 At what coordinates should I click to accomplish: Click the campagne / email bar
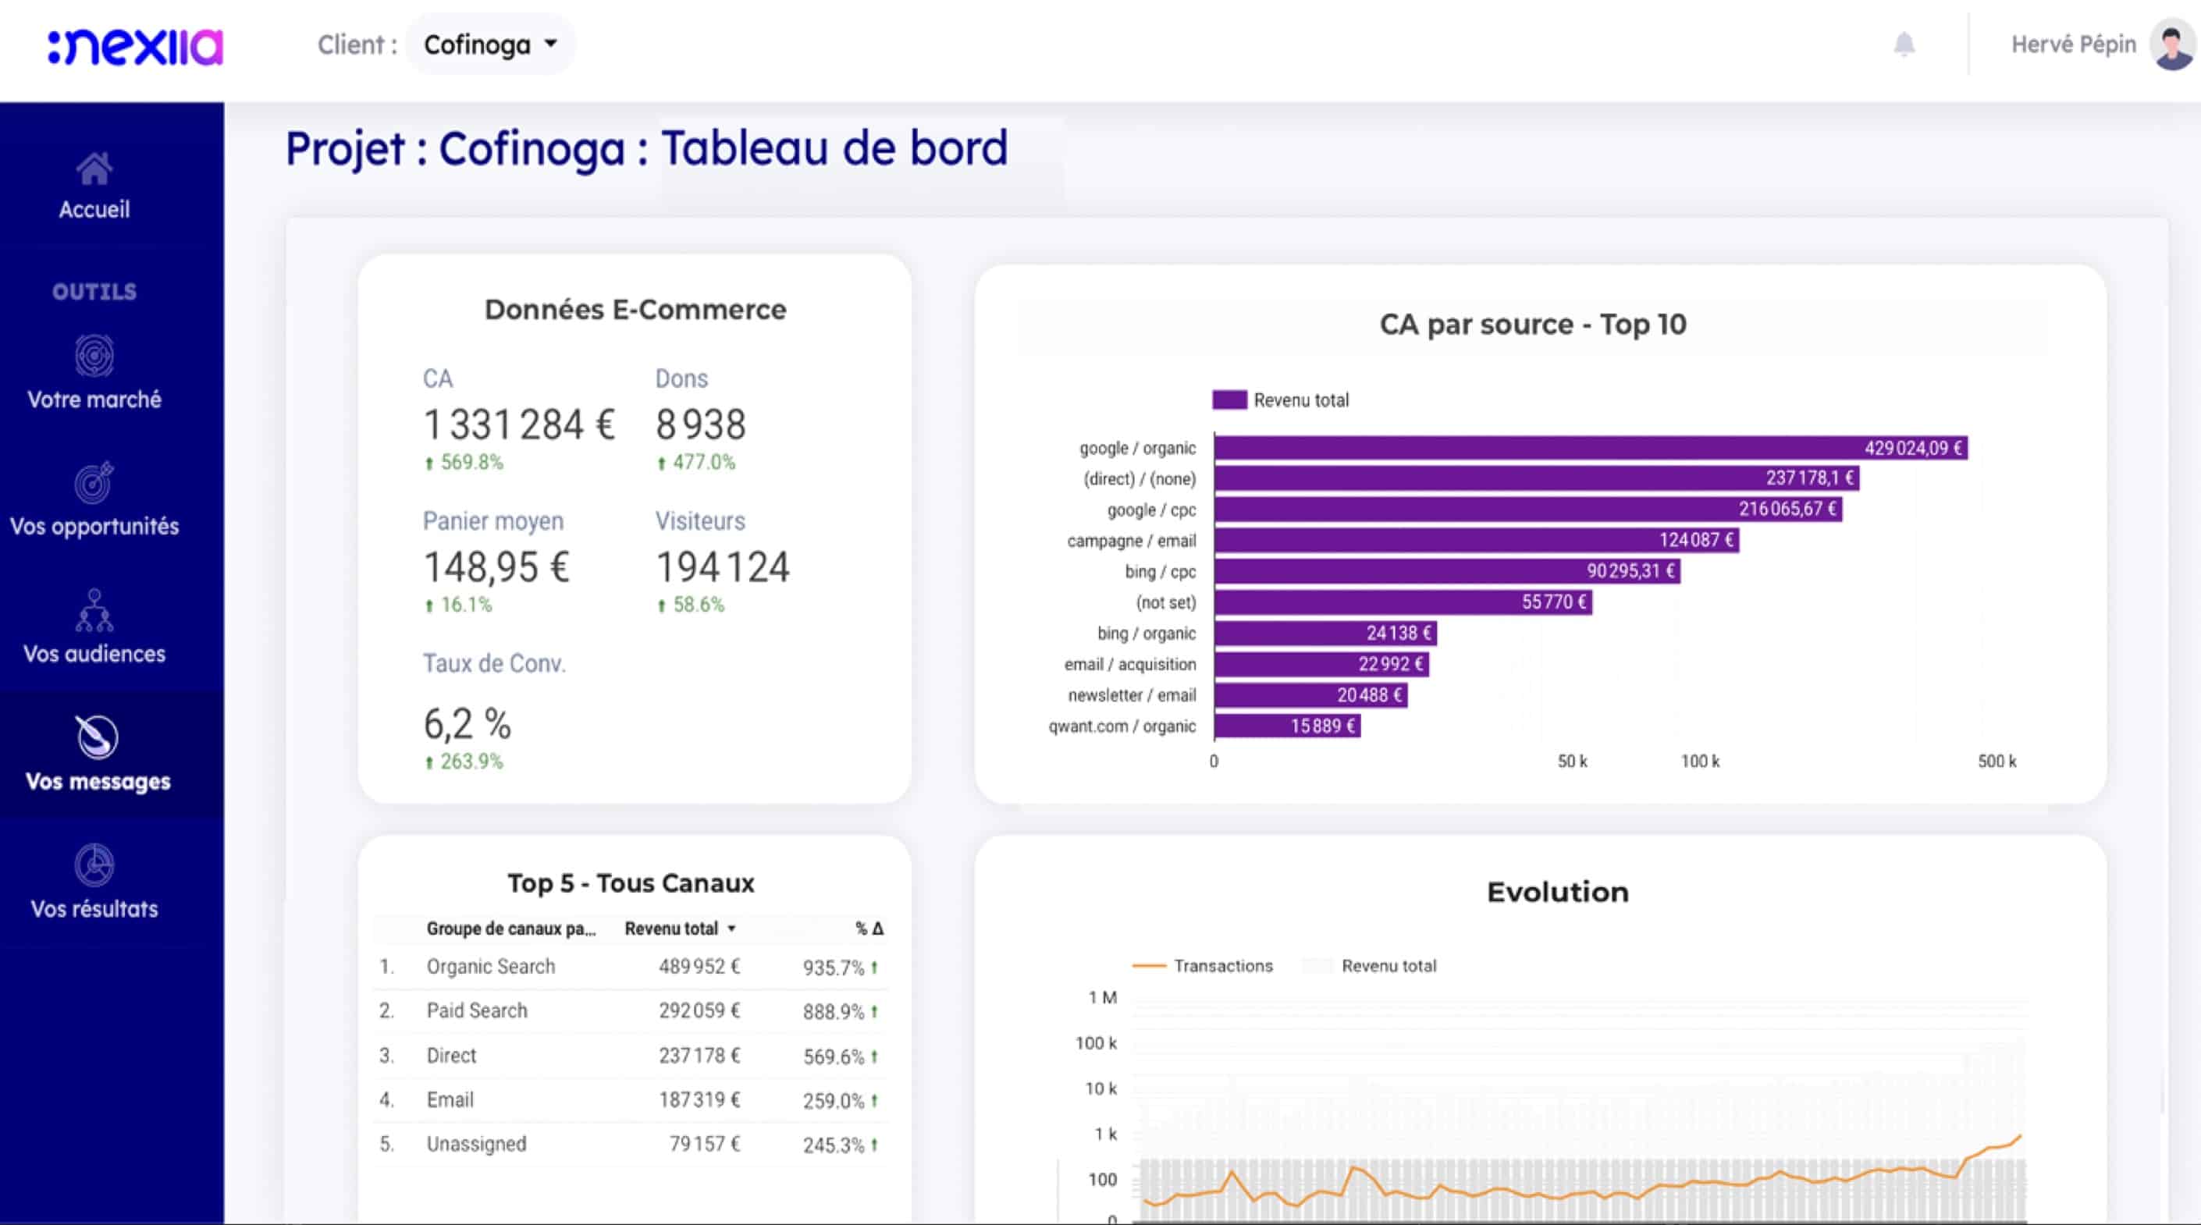(x=1477, y=540)
